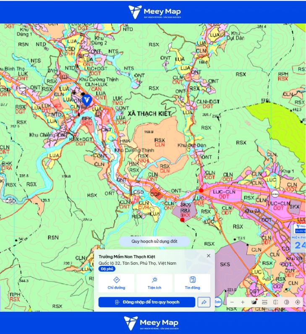Click the Khu 2B label
This screenshot has height=334, width=306.
(x=294, y=258)
